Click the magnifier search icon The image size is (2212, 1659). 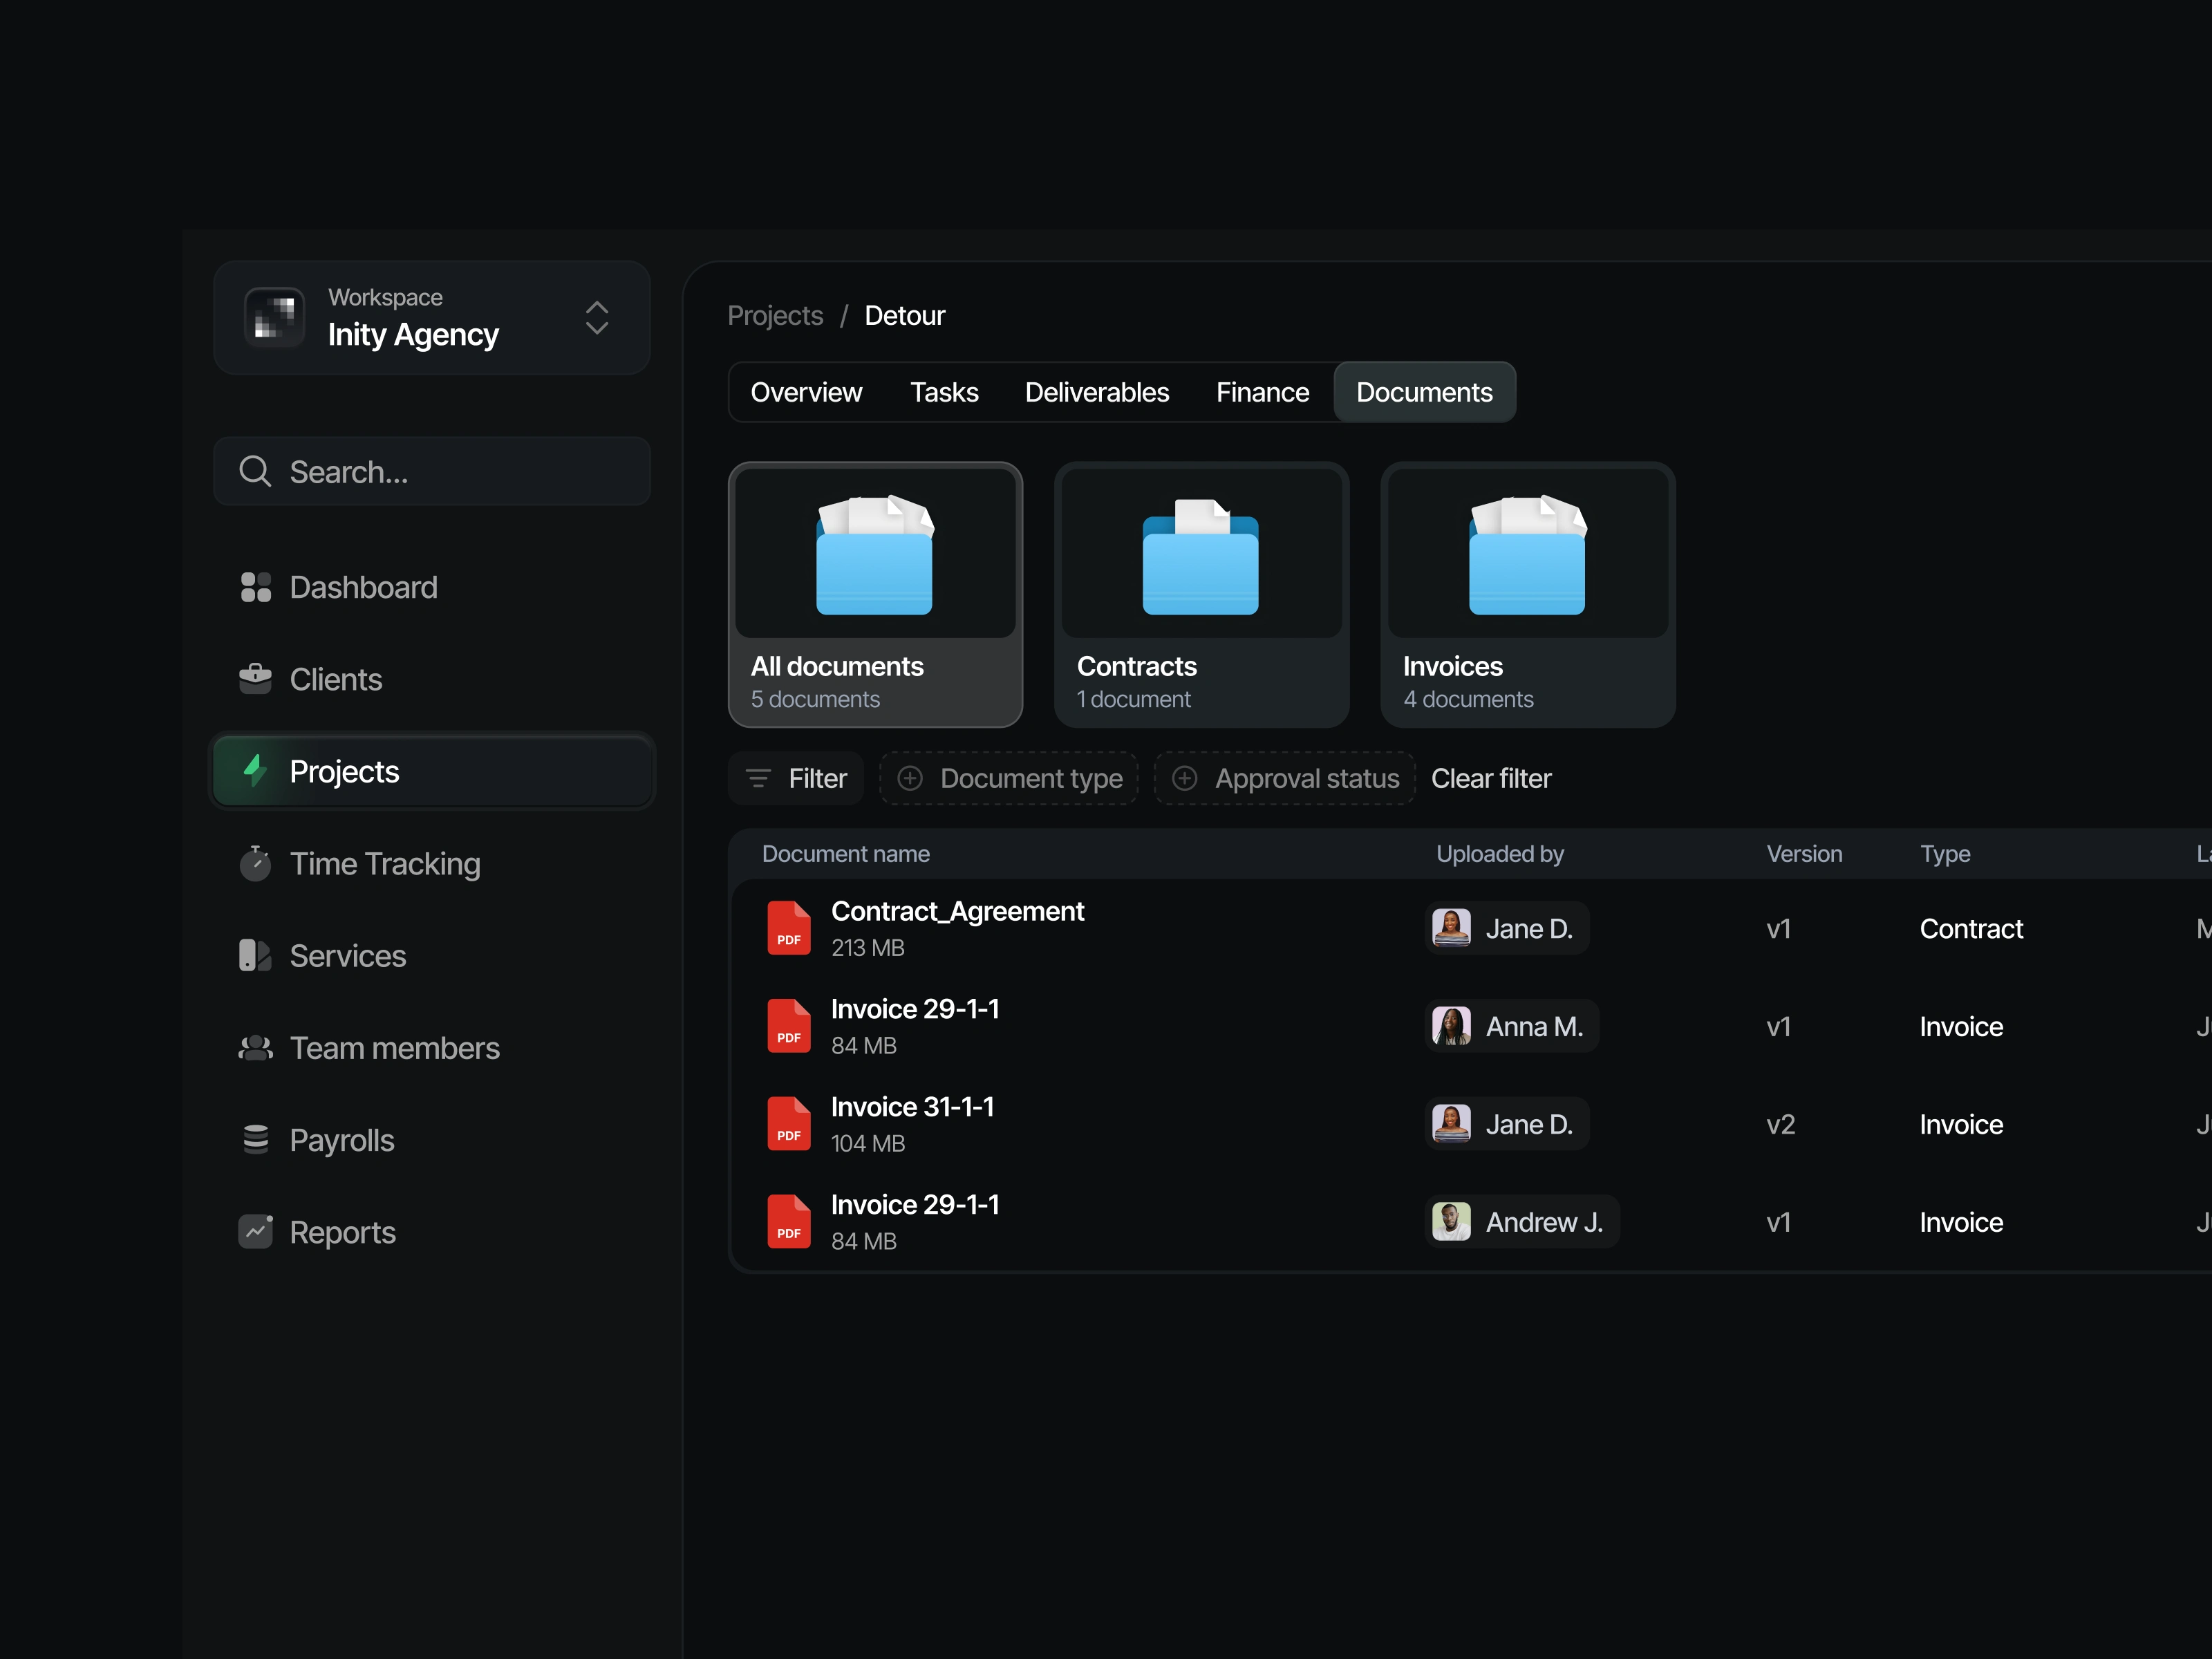click(x=255, y=471)
